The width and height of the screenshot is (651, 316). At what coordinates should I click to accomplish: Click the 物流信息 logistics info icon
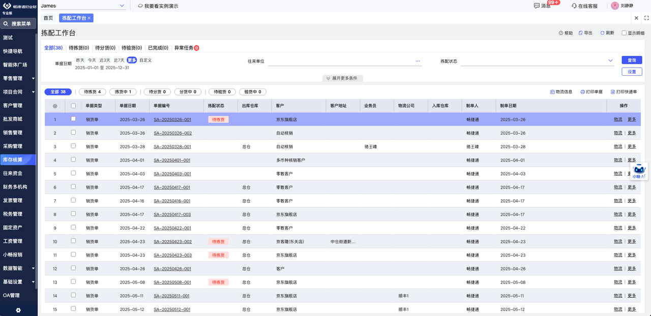[x=552, y=92]
